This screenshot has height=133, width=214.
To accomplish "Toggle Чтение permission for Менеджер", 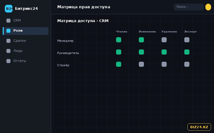I will tap(119, 40).
